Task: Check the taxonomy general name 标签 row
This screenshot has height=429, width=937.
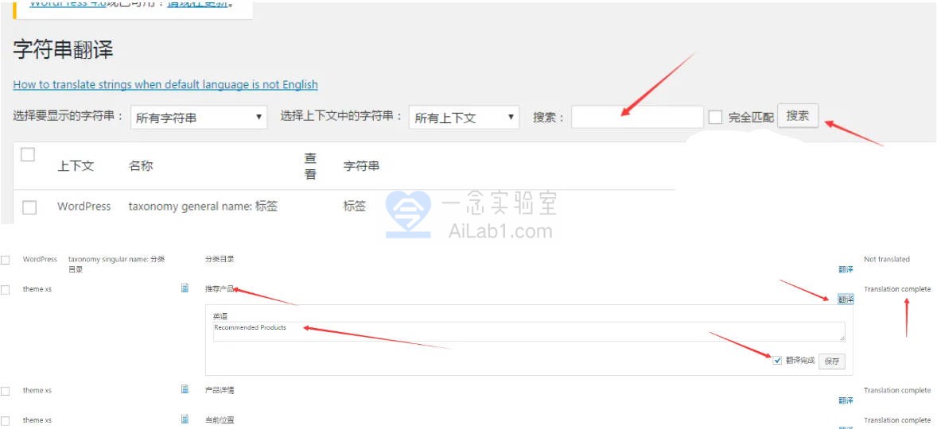Action: click(x=29, y=207)
